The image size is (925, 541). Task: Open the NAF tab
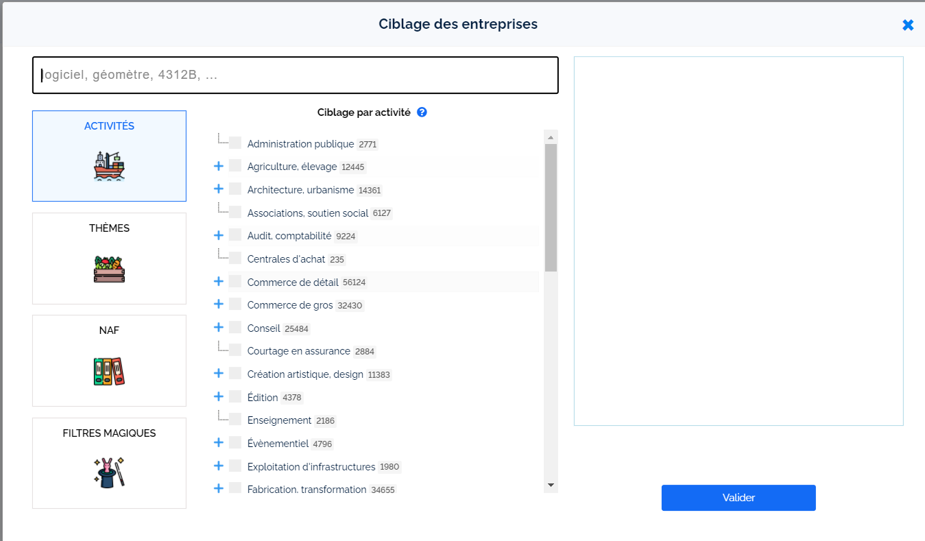[109, 330]
